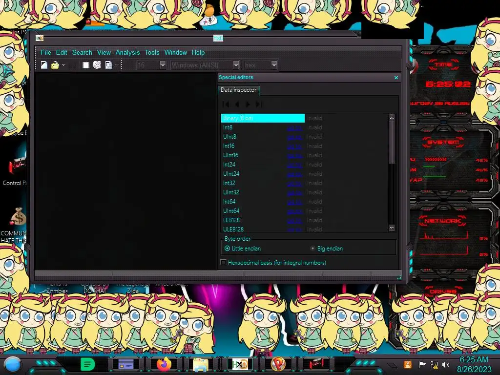The width and height of the screenshot is (500, 375).
Task: Open the bytes per row dropdown showing 16
Action: [163, 65]
